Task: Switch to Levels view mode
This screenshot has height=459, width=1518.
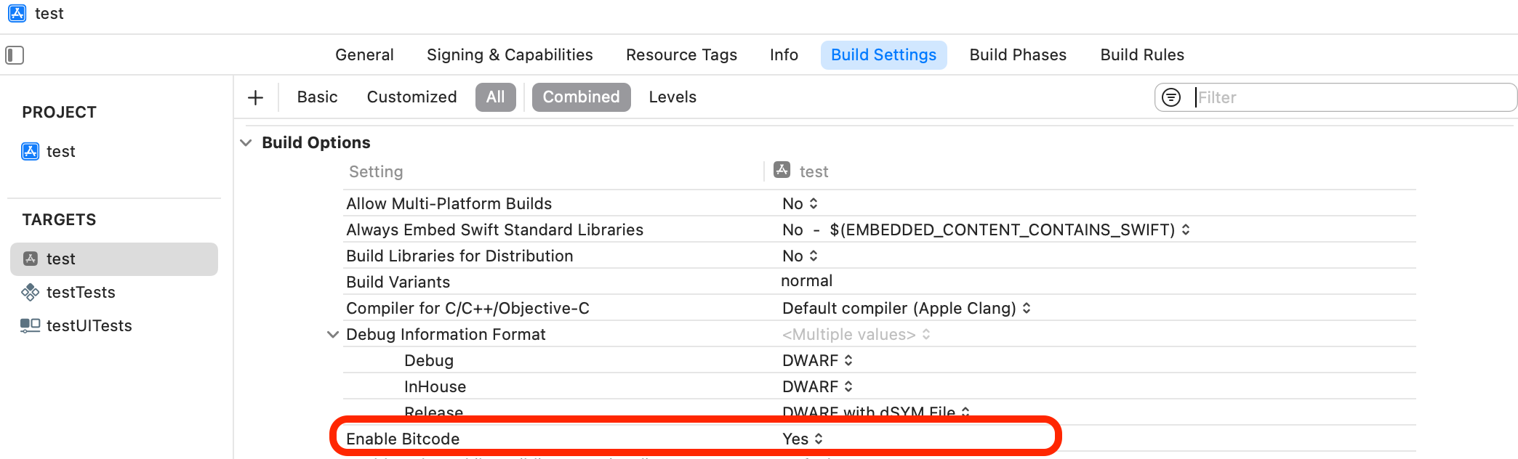Action: click(672, 97)
